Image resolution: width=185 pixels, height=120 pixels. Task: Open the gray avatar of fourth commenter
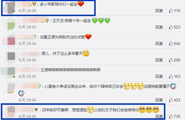(x=11, y=56)
